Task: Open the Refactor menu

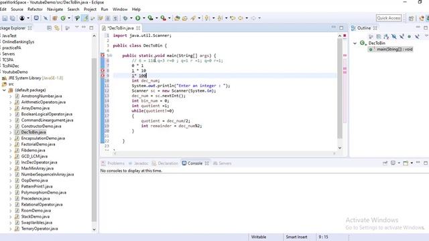Action: [35, 9]
